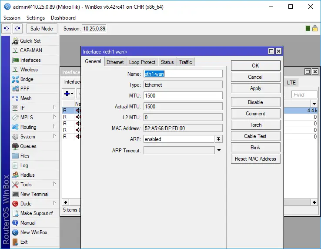Screen dimensions: 321x249
Task: Expand the ARP Timeout field arrow
Action: 219,150
